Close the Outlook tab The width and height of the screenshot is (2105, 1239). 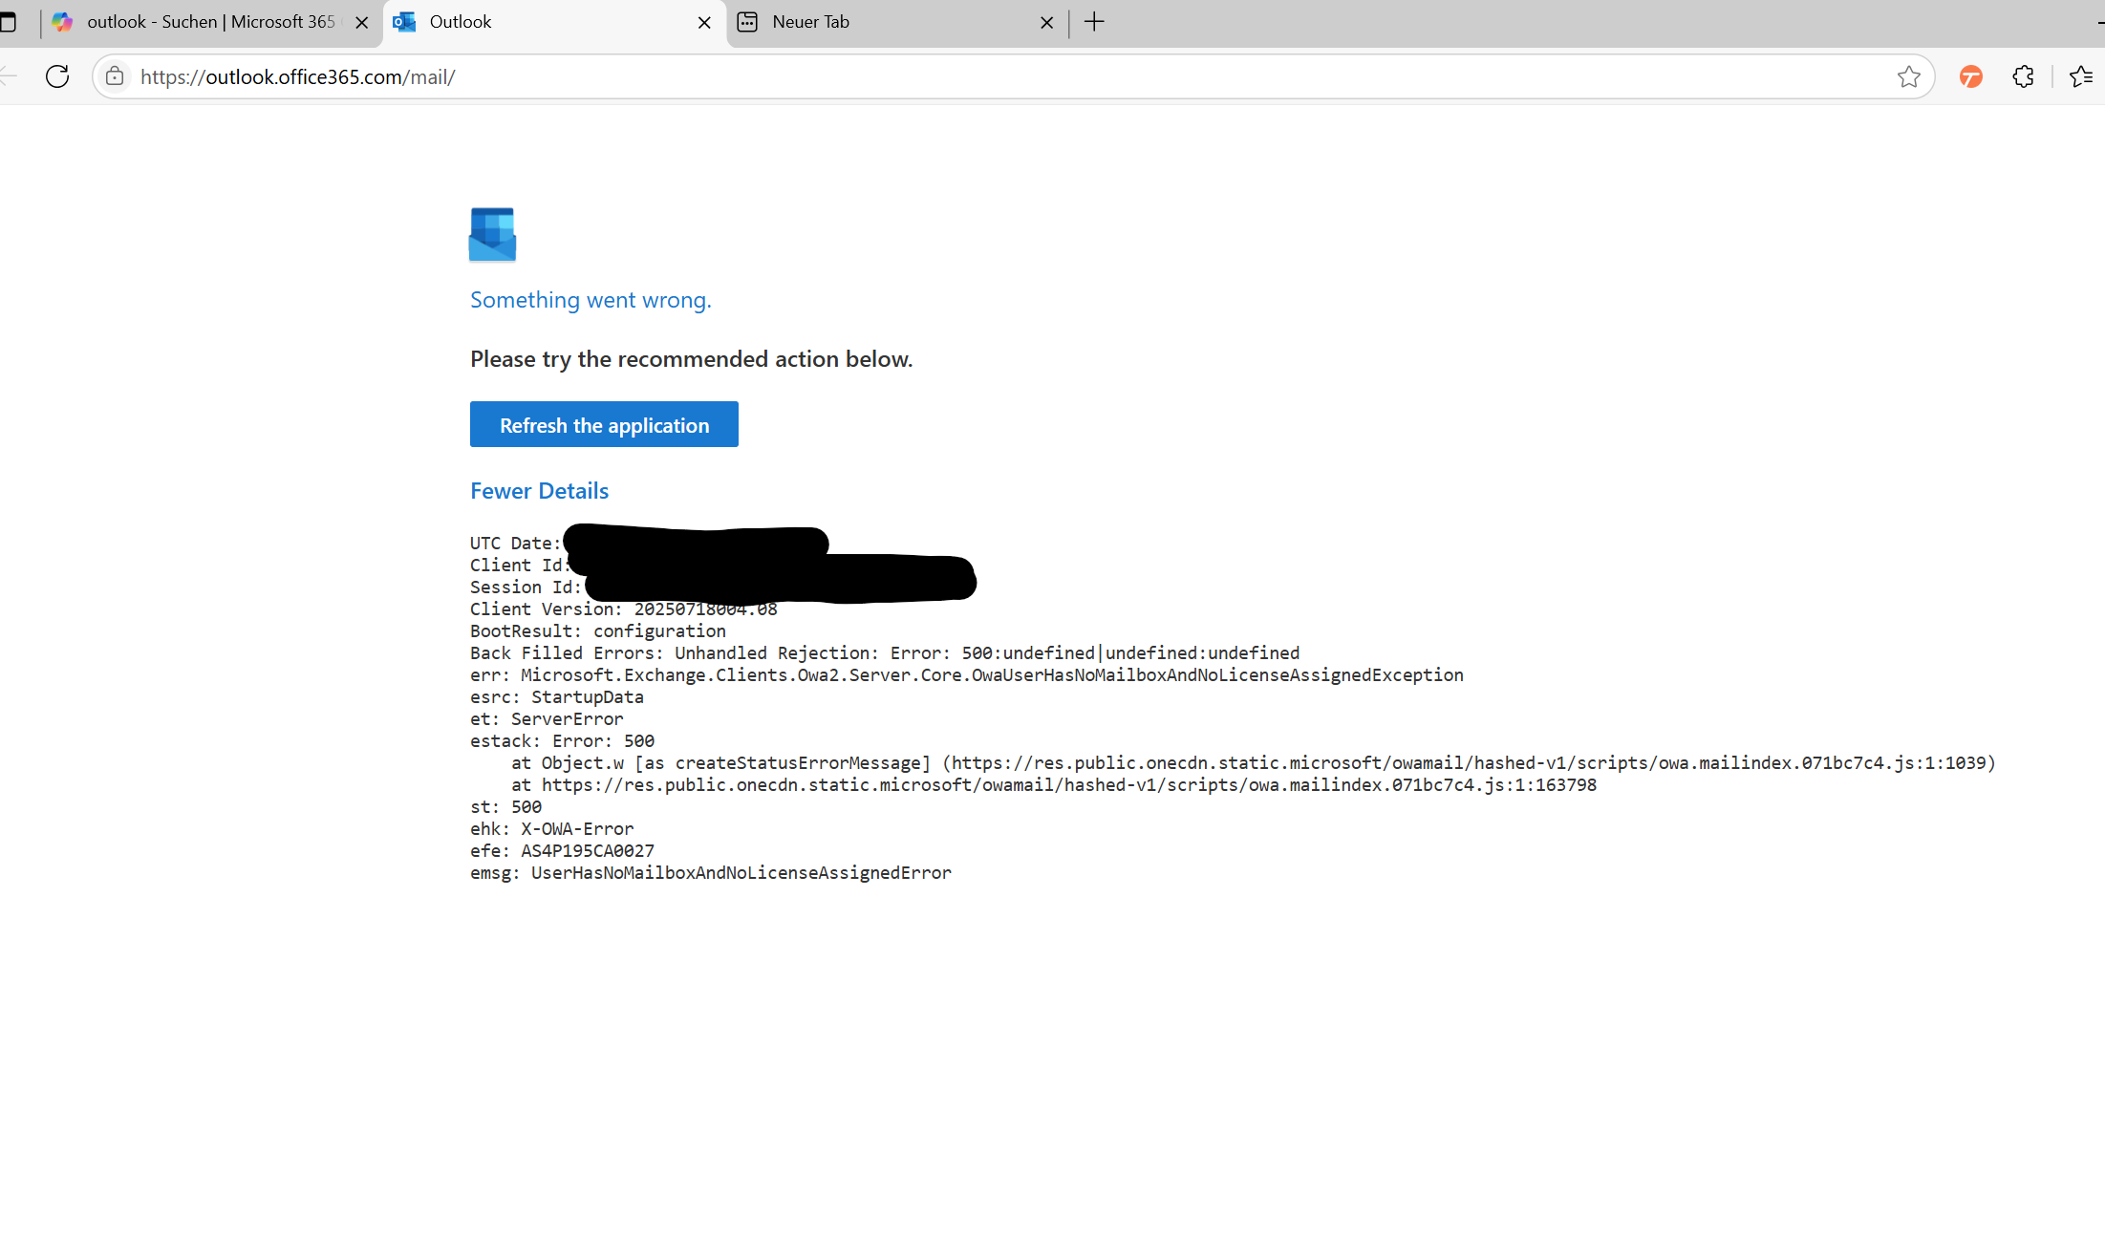[704, 22]
